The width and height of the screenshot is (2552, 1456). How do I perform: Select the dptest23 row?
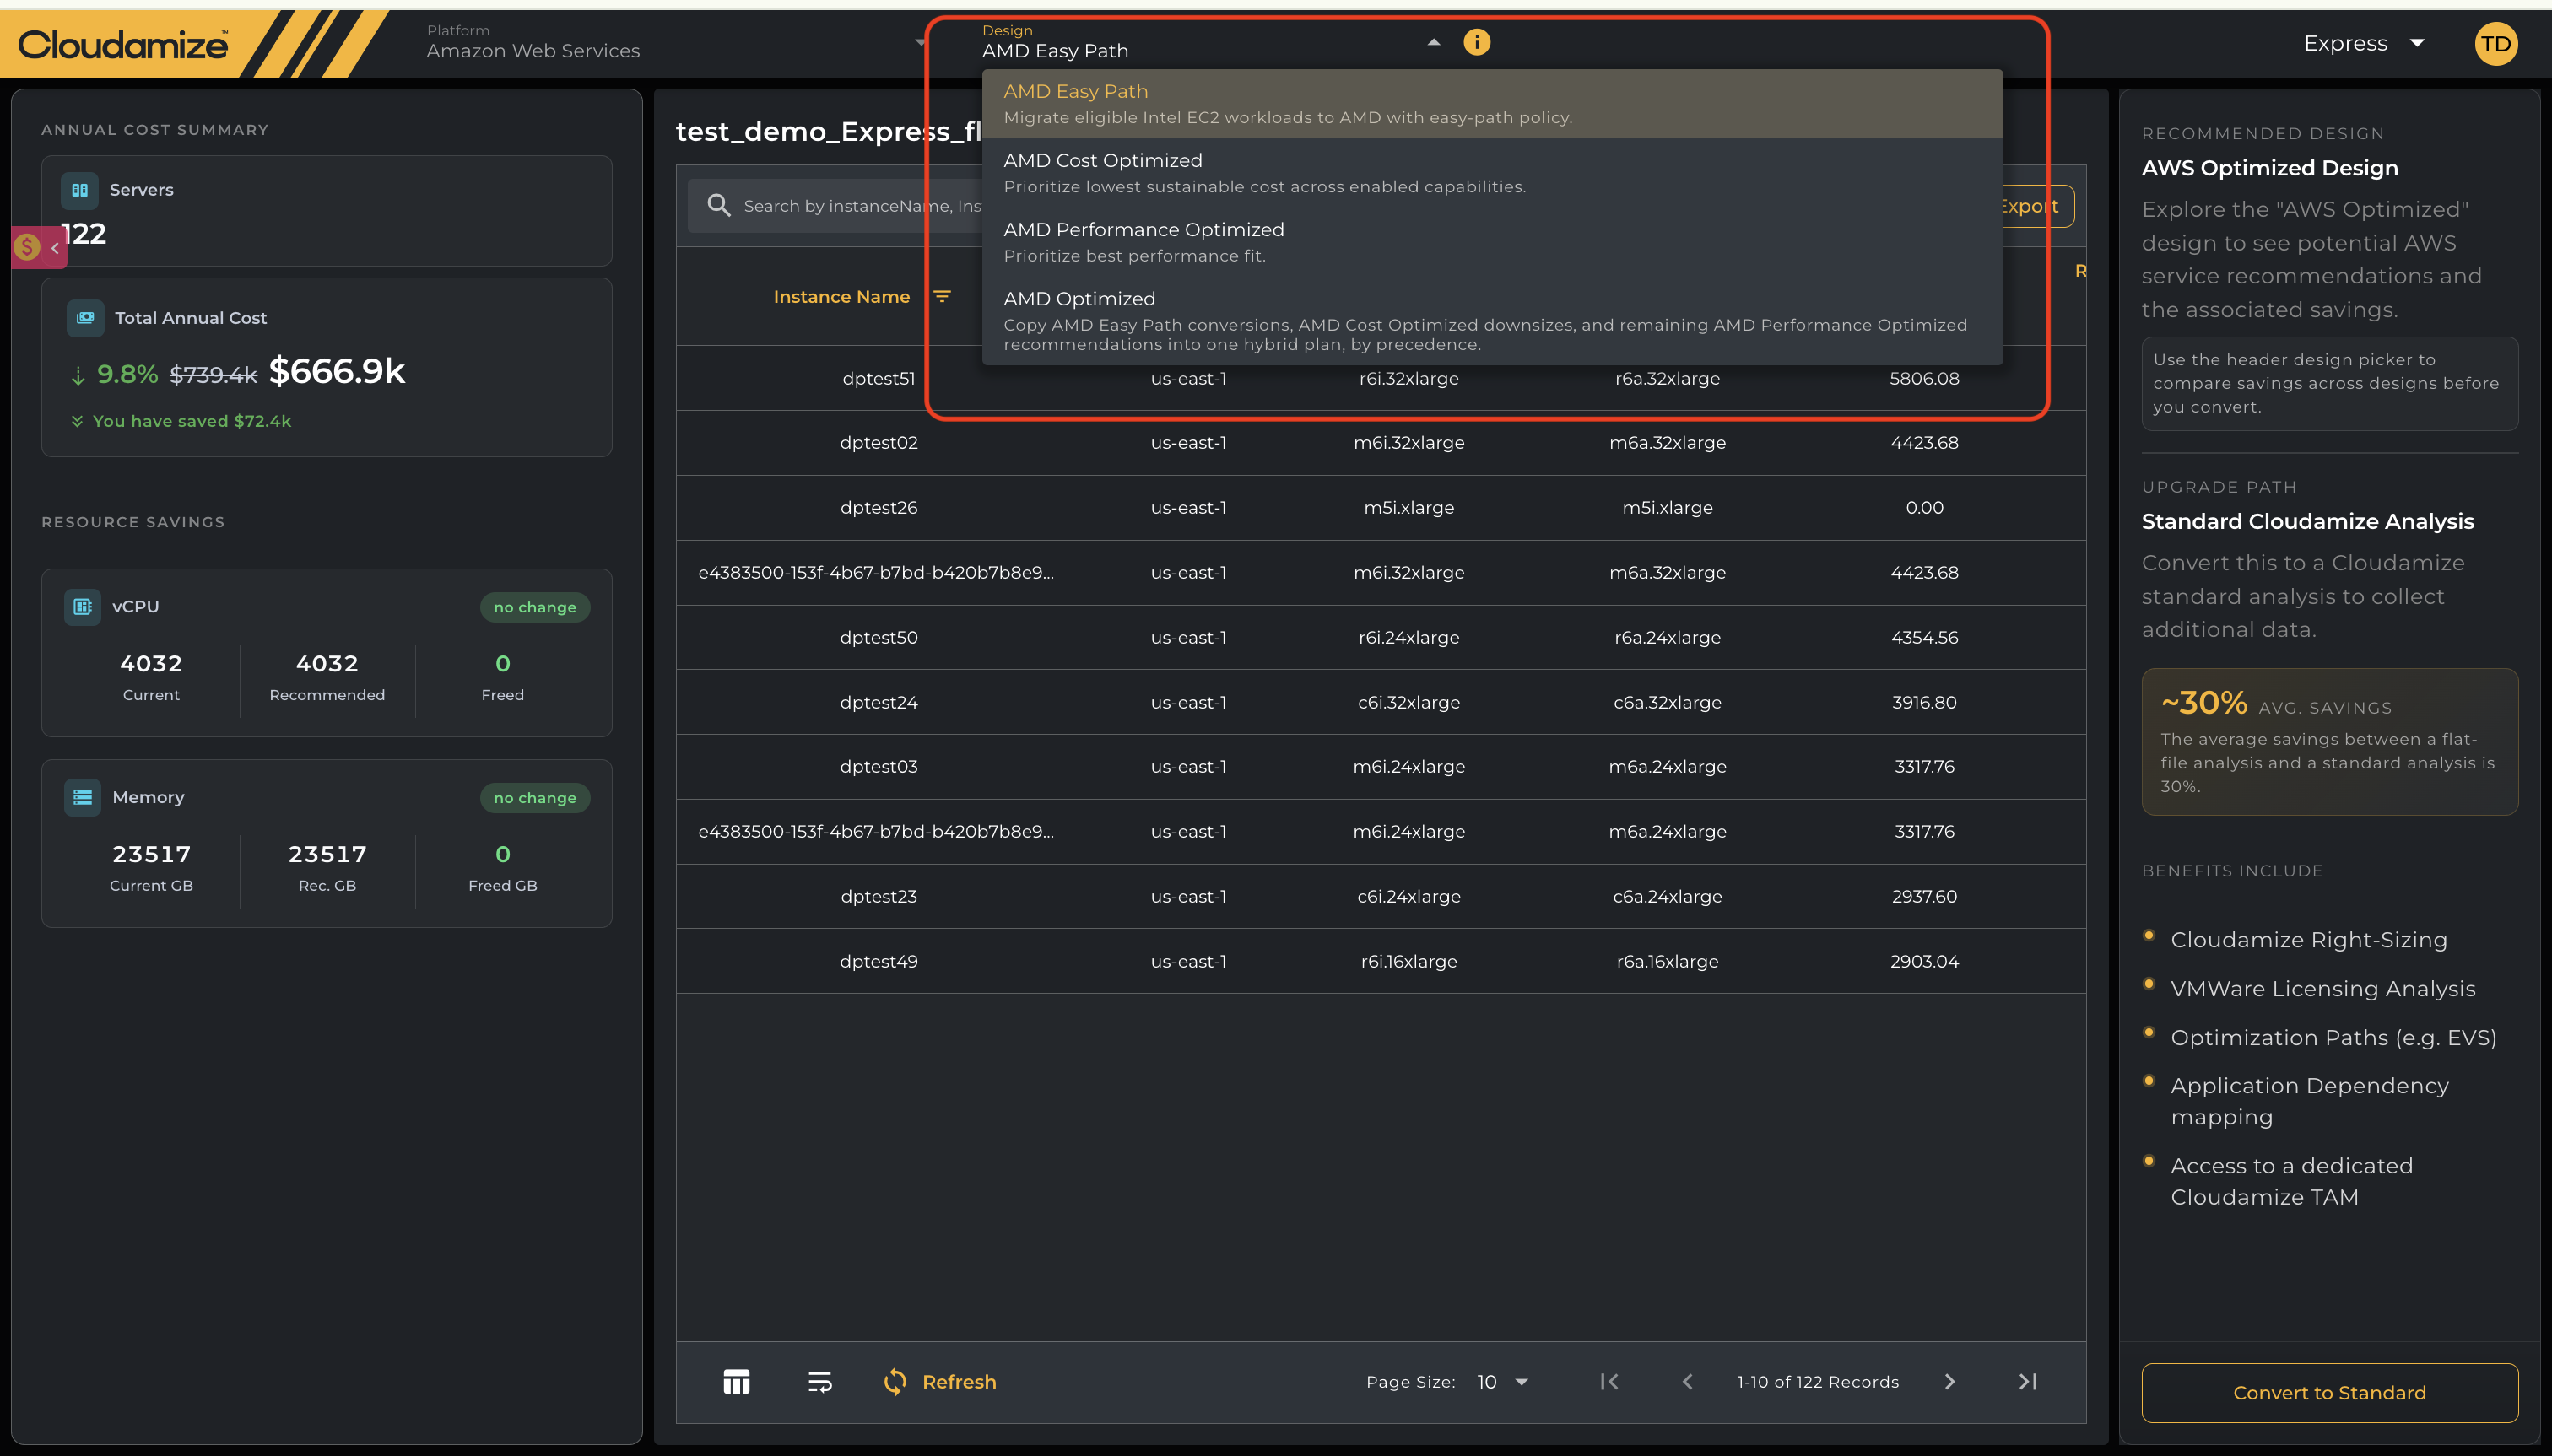pos(1381,896)
